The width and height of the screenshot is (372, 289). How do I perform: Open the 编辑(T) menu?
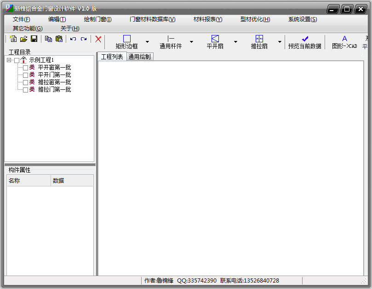click(57, 19)
